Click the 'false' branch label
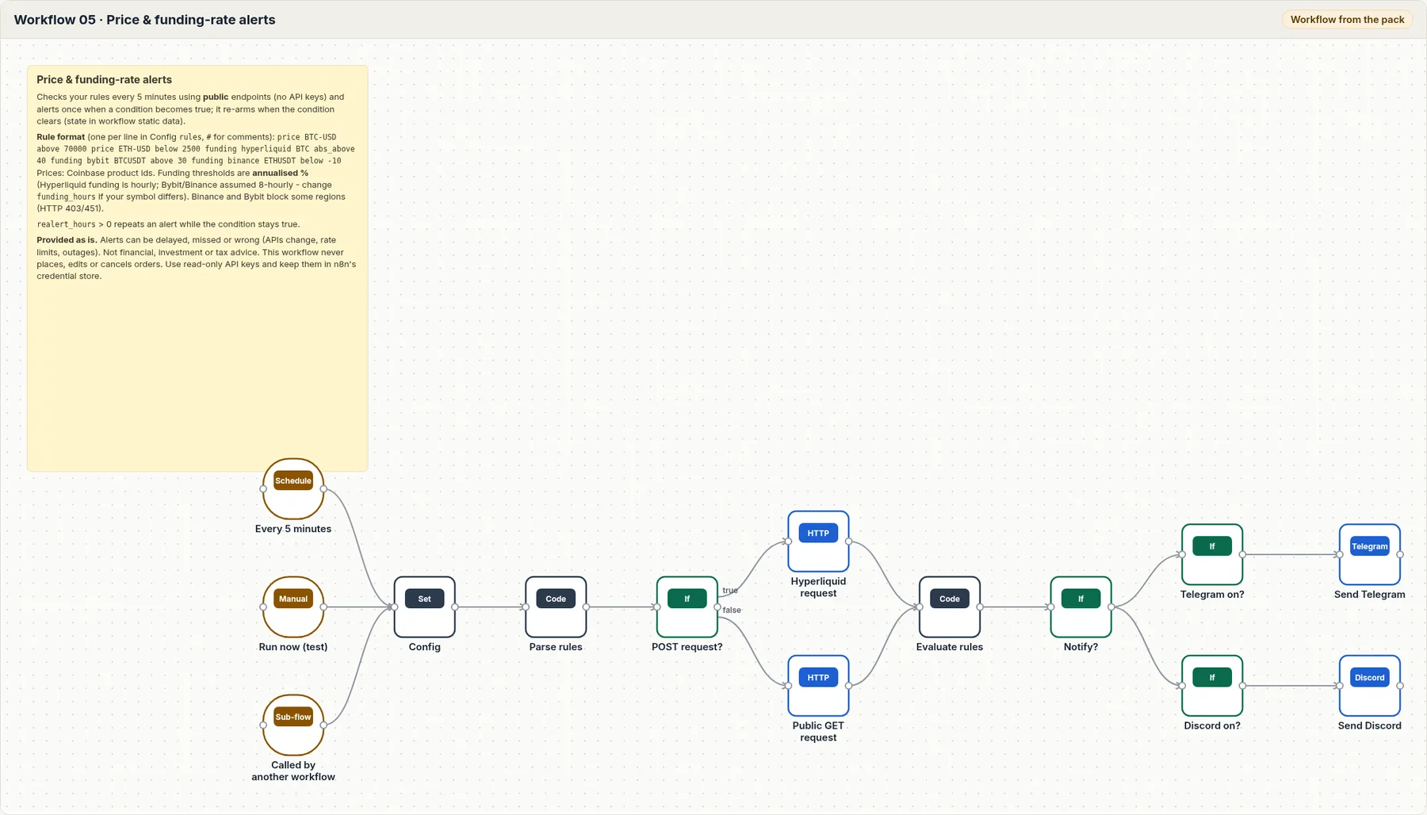Image resolution: width=1427 pixels, height=815 pixels. tap(732, 610)
